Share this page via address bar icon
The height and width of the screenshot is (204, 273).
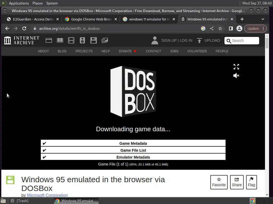[x=212, y=28]
